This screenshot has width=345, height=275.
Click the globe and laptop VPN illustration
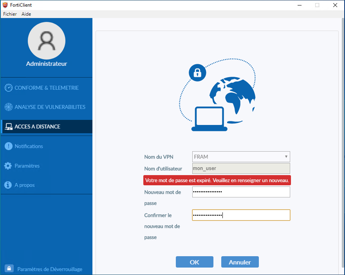[x=217, y=95]
